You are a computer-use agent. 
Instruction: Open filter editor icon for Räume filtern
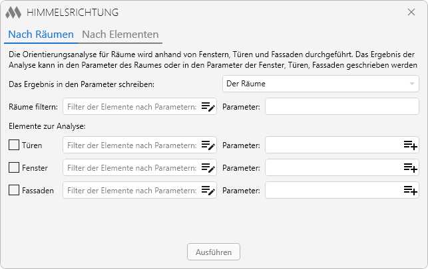coord(208,107)
